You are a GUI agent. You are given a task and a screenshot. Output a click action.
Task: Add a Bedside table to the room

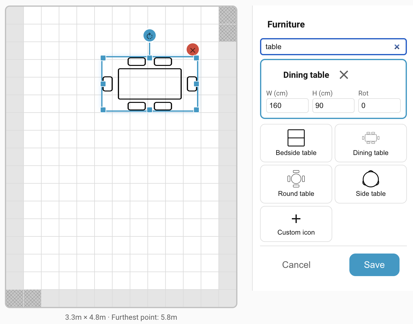click(x=296, y=143)
